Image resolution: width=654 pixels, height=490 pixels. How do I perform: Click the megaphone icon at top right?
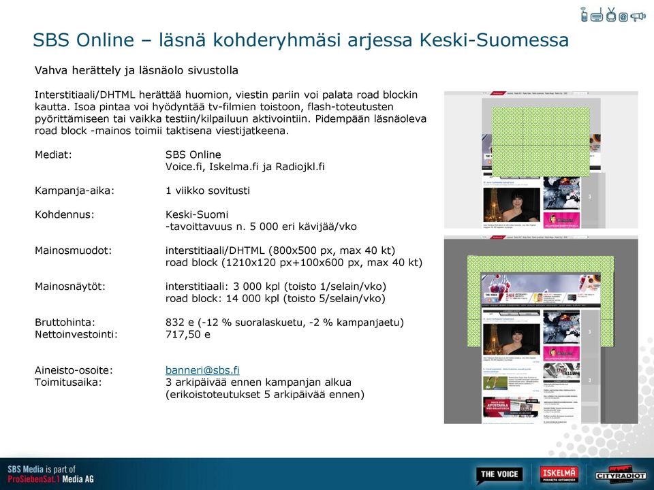pos(638,16)
